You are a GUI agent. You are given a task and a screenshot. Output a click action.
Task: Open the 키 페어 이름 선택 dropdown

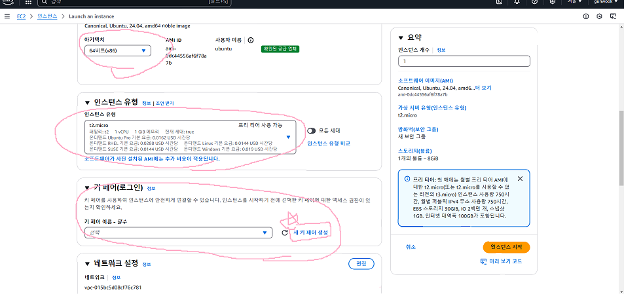pos(179,233)
